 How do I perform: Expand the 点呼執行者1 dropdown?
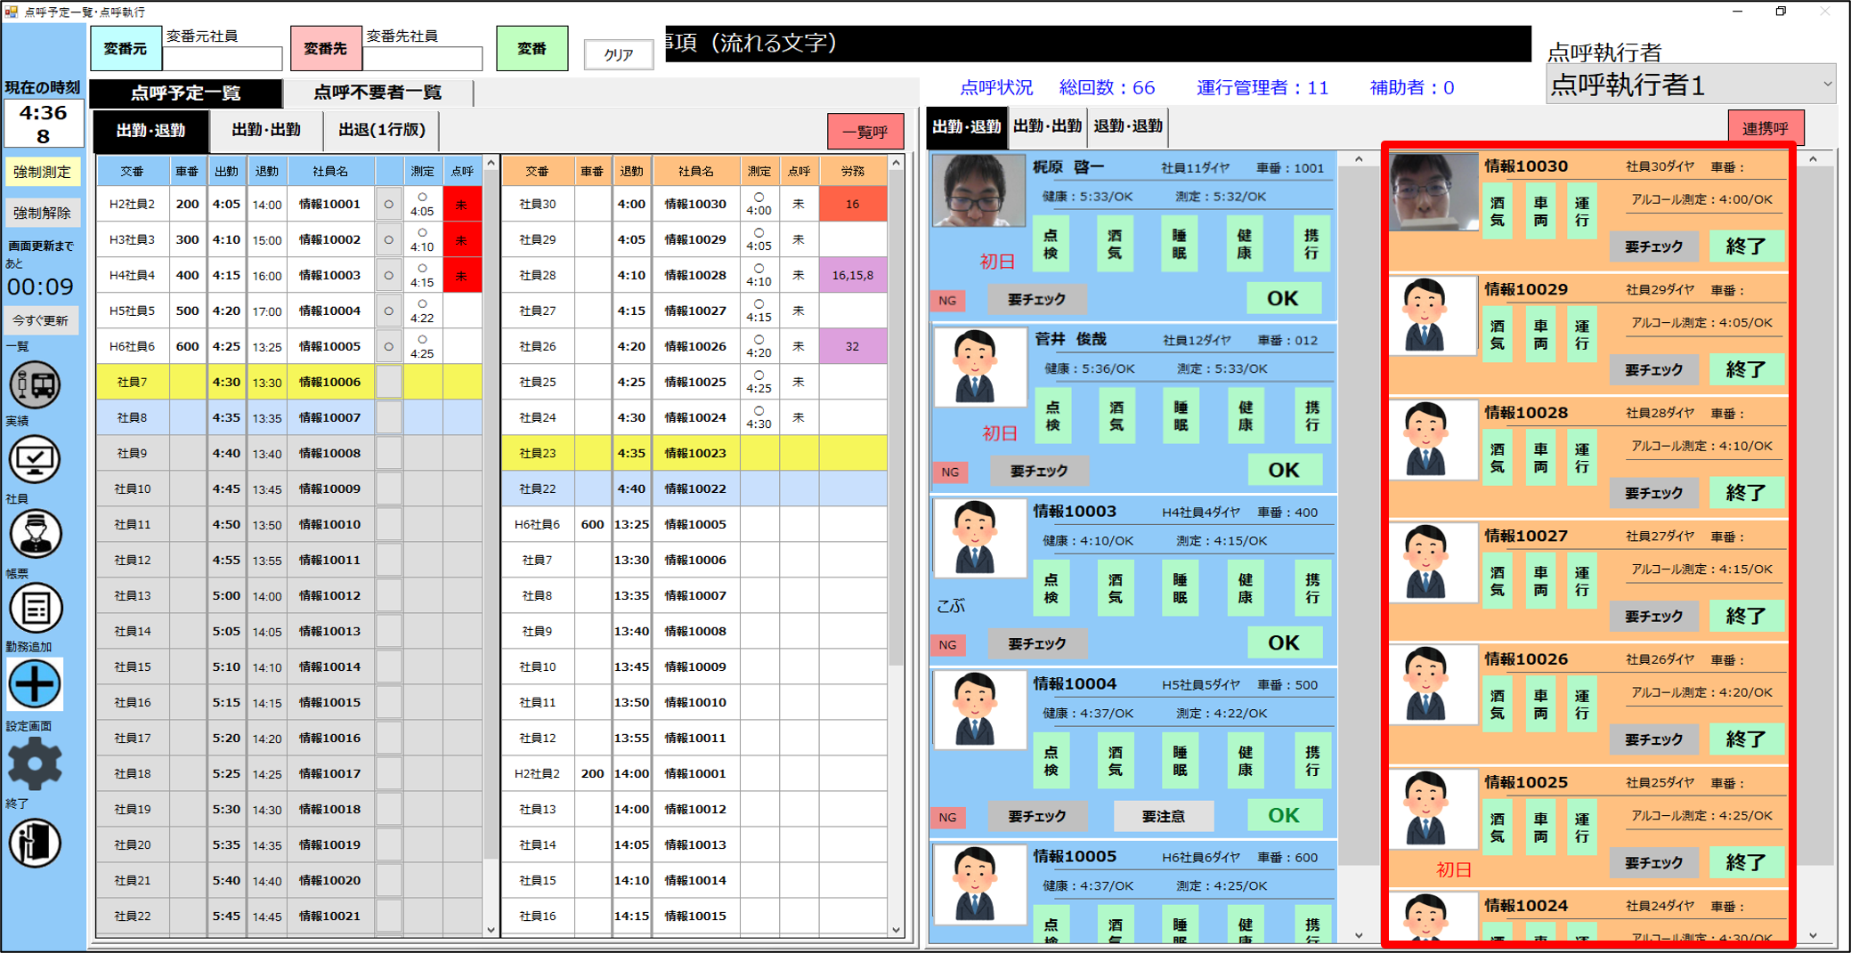click(1827, 85)
